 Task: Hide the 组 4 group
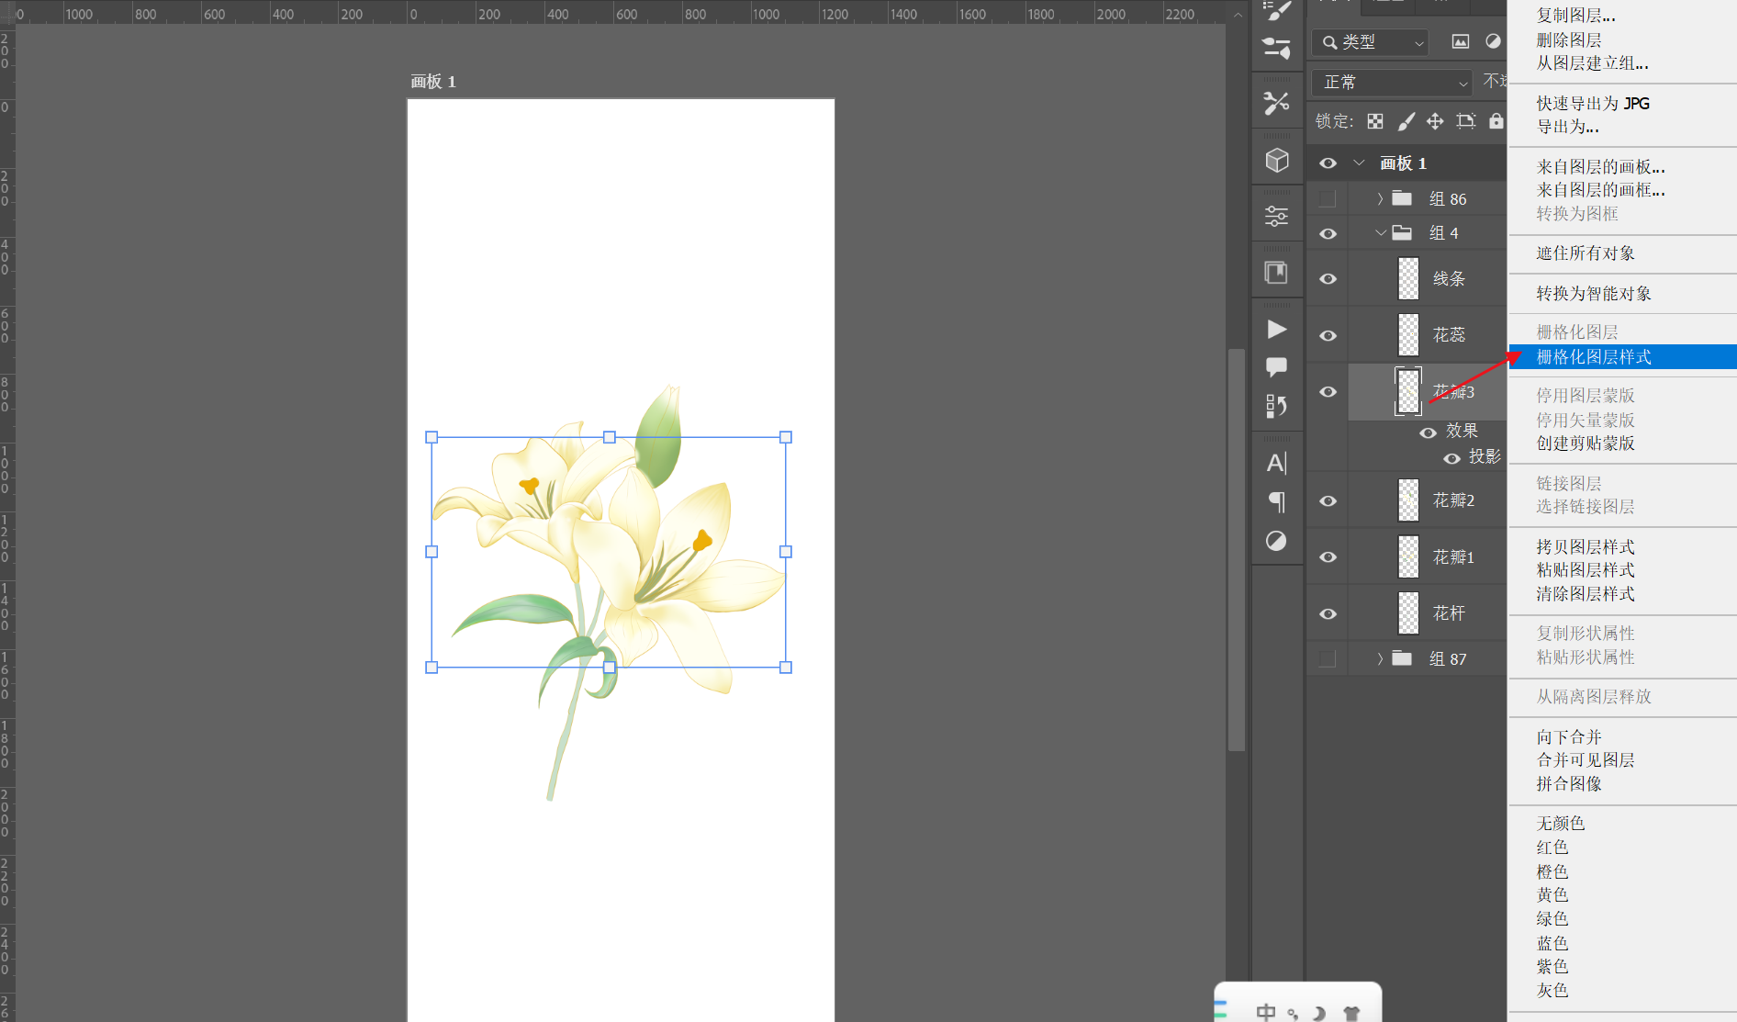(x=1328, y=234)
